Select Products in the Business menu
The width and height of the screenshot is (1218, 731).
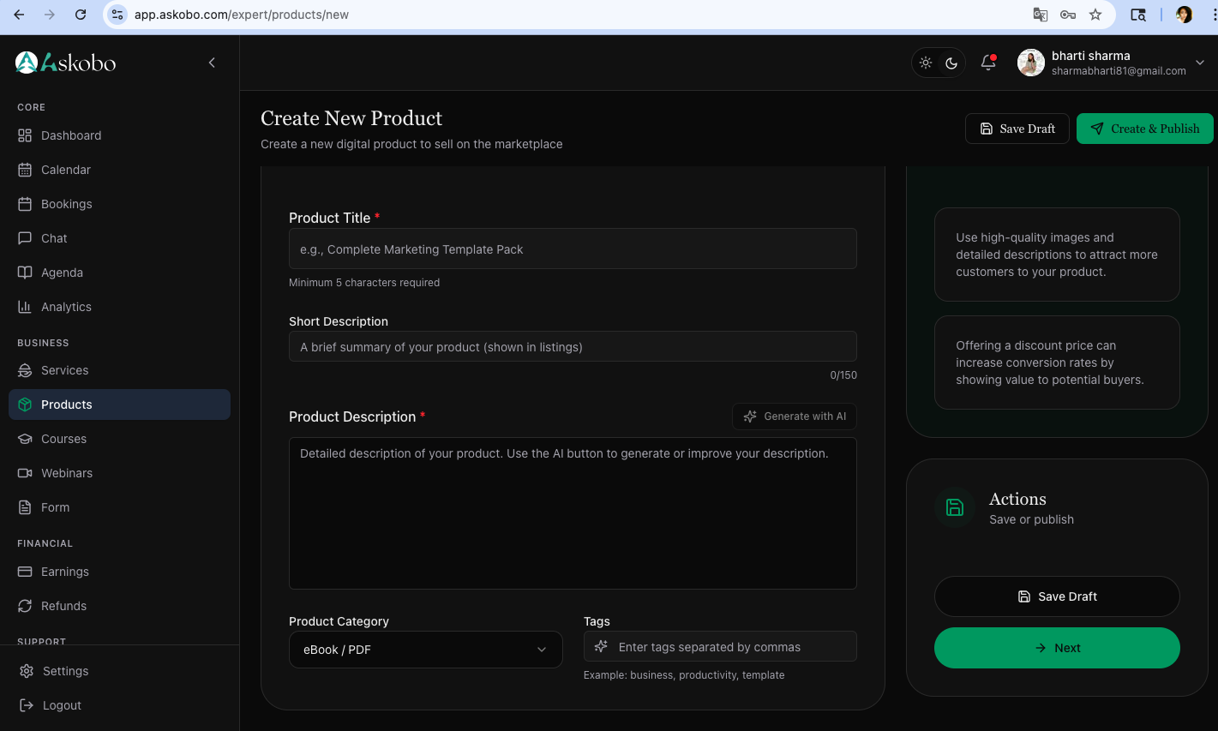coord(69,404)
